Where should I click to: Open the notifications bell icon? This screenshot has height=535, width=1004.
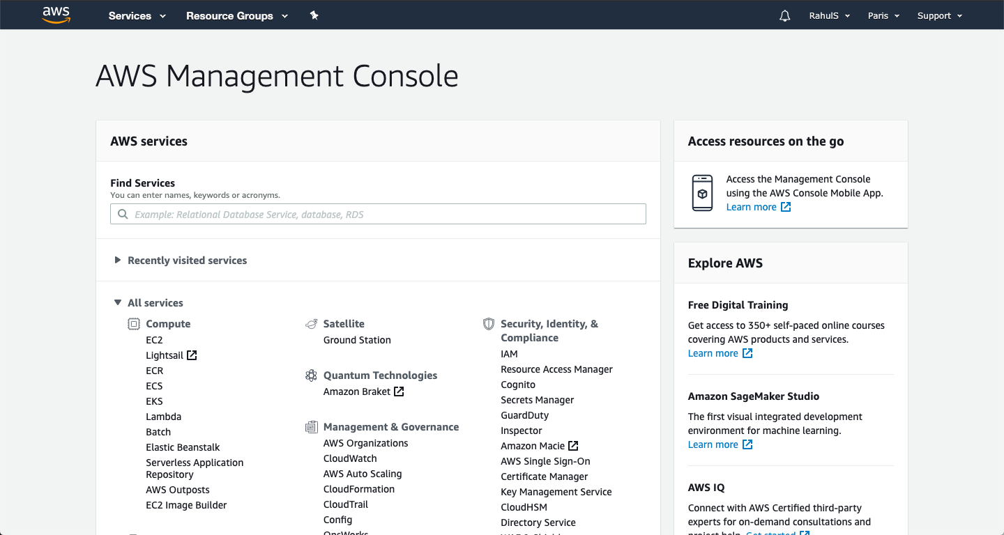point(785,16)
